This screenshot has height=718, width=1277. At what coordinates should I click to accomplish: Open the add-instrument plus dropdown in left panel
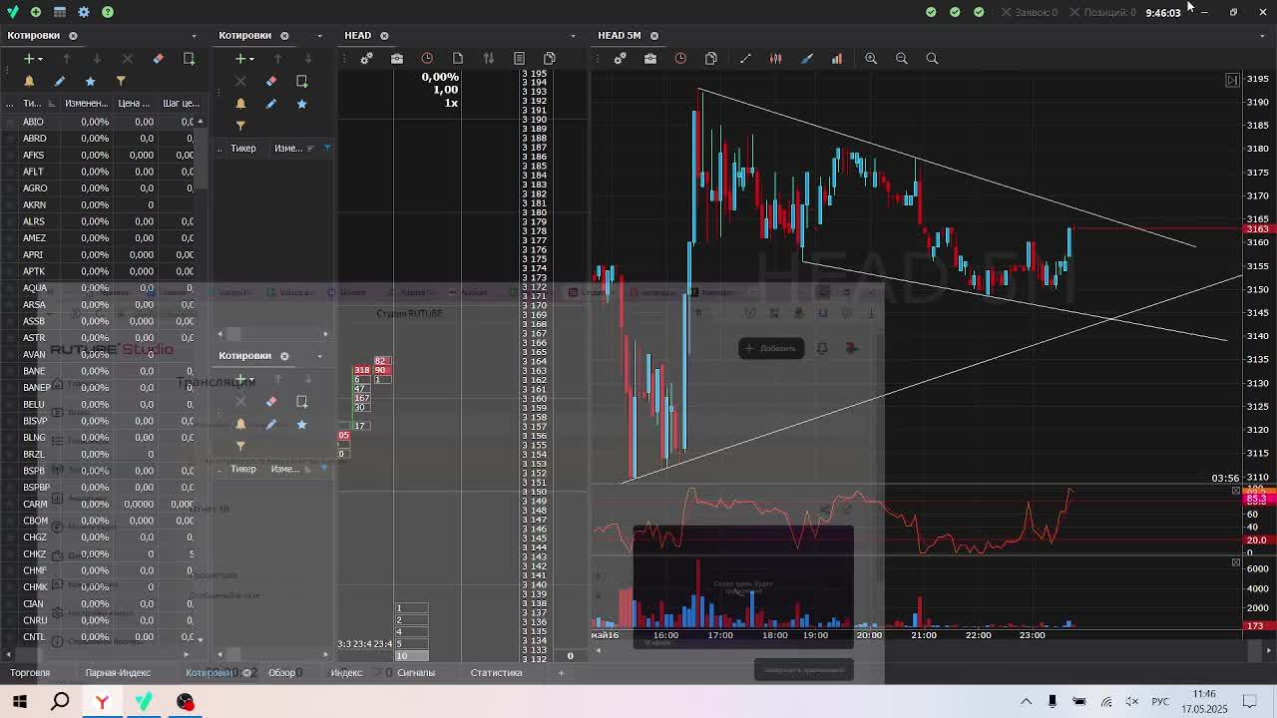click(33, 59)
